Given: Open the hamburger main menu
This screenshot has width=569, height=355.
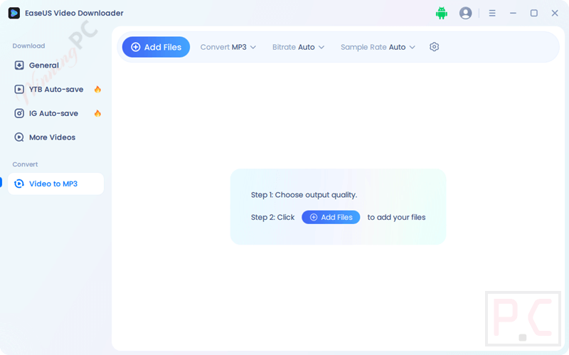Looking at the screenshot, I should [x=492, y=13].
